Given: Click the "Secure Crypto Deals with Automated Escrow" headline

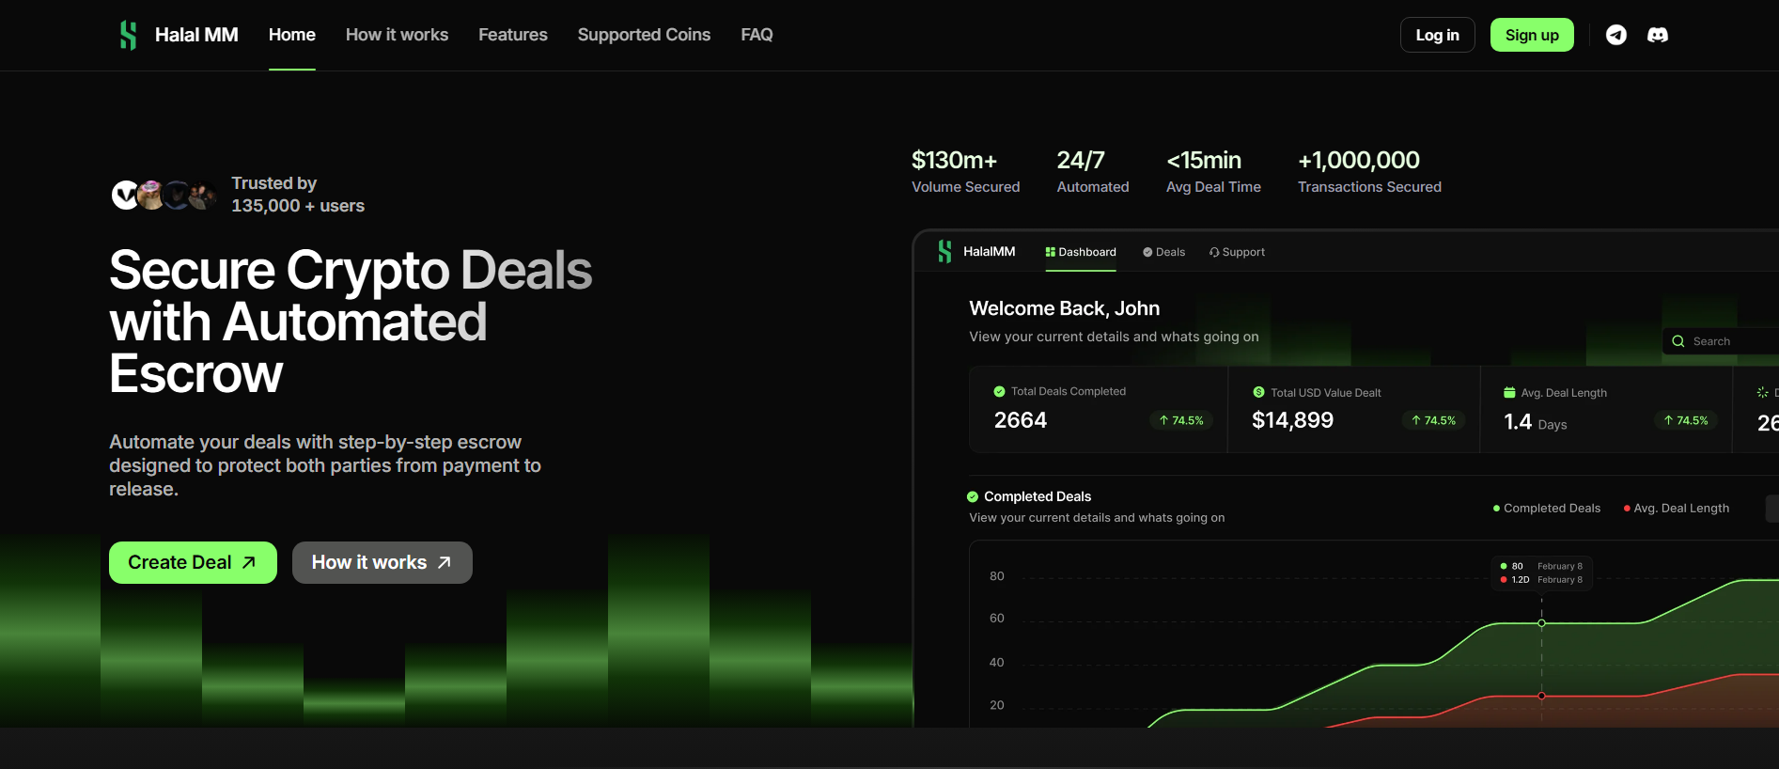Looking at the screenshot, I should (351, 322).
